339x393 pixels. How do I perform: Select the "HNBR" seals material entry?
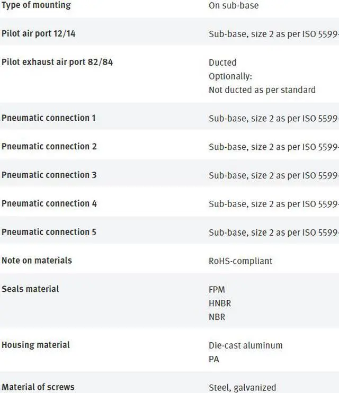220,303
